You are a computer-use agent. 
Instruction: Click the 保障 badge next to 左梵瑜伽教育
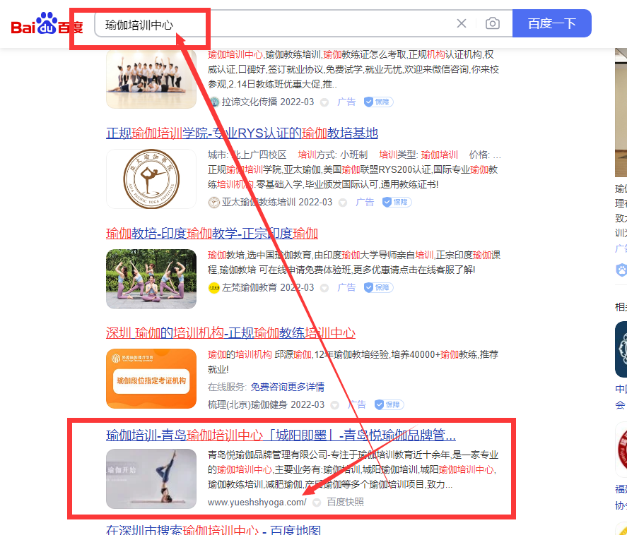(x=378, y=287)
